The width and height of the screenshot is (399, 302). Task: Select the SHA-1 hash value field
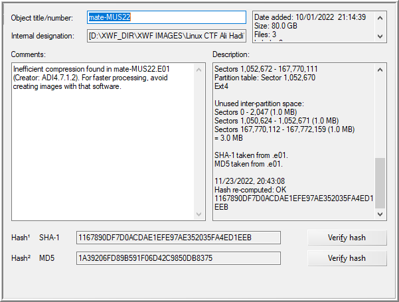[179, 238]
